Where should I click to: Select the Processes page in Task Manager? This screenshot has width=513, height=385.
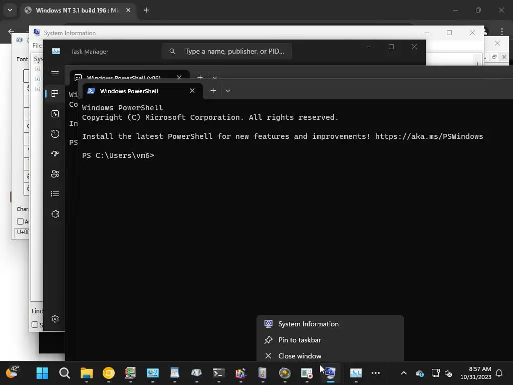coord(55,94)
